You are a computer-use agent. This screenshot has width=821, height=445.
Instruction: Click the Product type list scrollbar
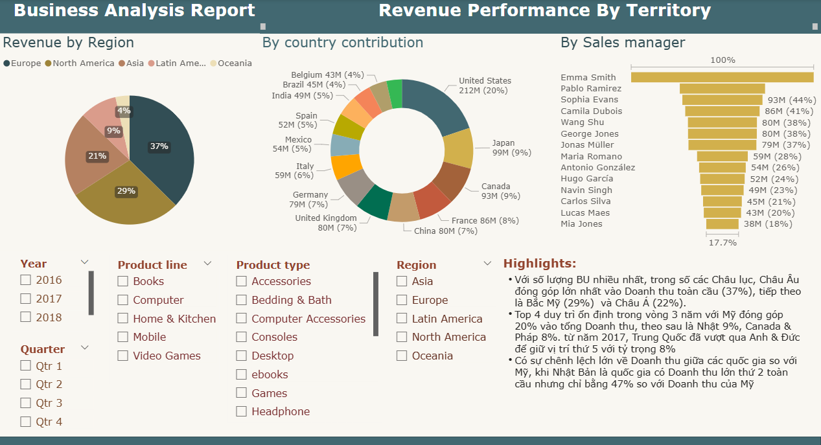coord(376,304)
